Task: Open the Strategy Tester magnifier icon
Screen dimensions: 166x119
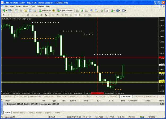Action: coord(35,11)
